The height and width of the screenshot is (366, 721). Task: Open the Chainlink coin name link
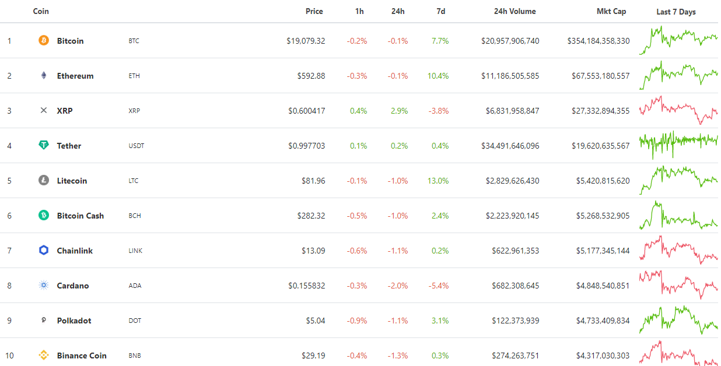click(75, 251)
